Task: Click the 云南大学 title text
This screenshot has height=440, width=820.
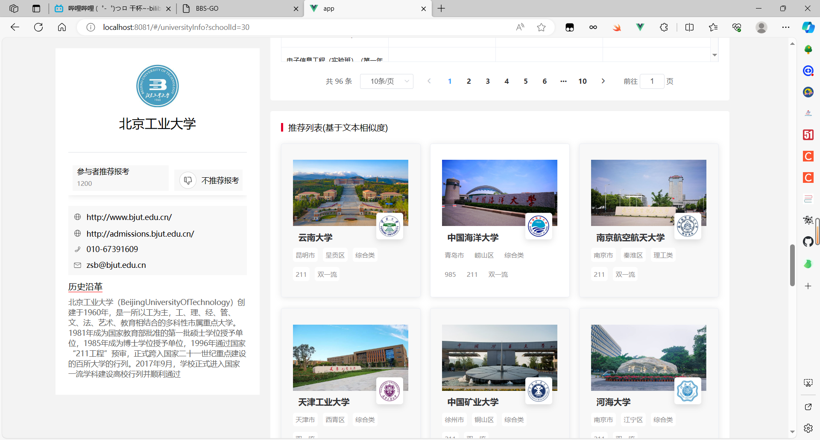Action: (315, 238)
